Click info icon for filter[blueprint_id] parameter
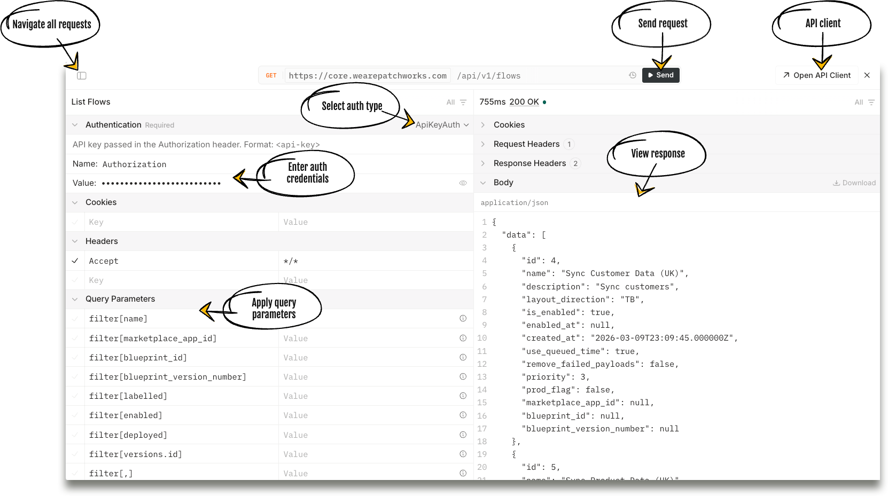The image size is (888, 496). (463, 358)
